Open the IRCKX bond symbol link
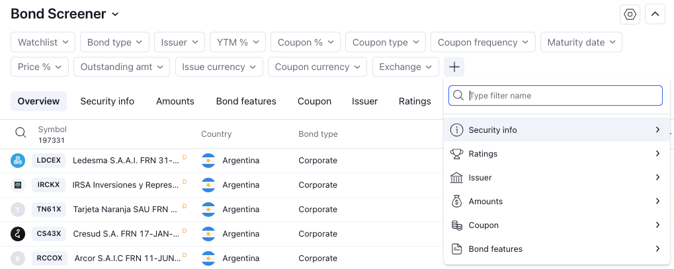The height and width of the screenshot is (269, 674). (x=49, y=185)
